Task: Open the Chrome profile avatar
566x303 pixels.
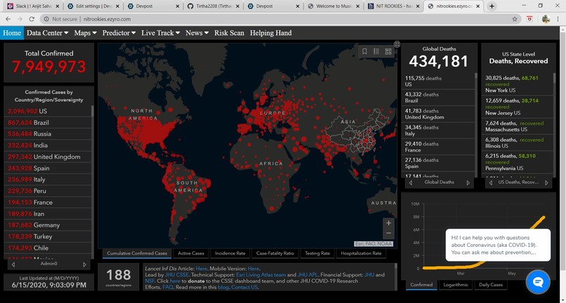Action: pos(546,19)
